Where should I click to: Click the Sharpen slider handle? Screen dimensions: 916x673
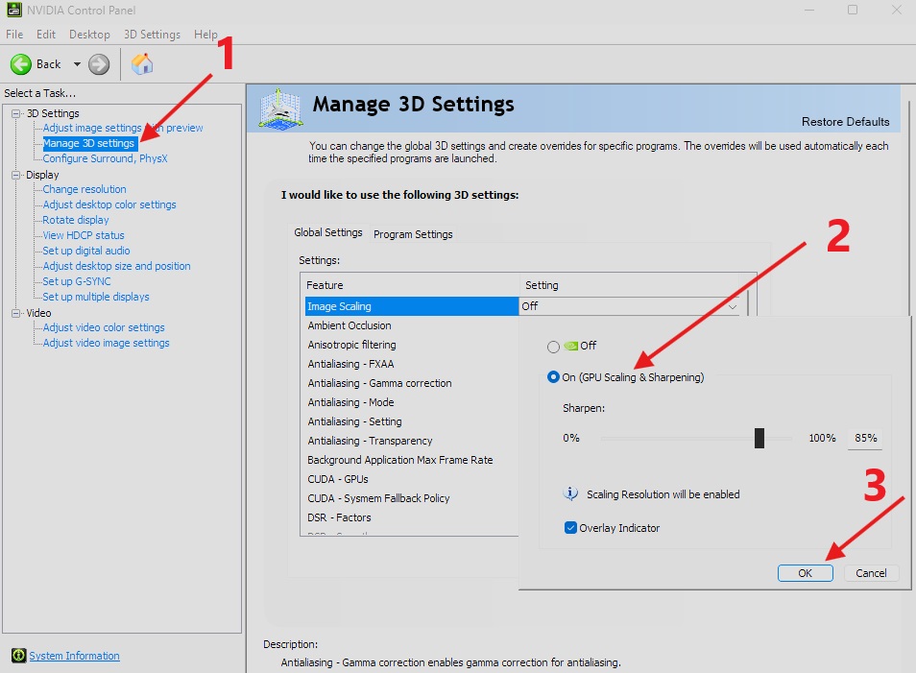tap(759, 438)
